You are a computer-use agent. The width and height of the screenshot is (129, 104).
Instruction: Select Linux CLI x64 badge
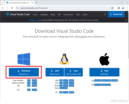coord(61,93)
